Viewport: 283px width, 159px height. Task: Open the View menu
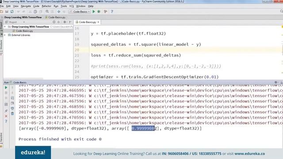pyautogui.click(x=16, y=6)
